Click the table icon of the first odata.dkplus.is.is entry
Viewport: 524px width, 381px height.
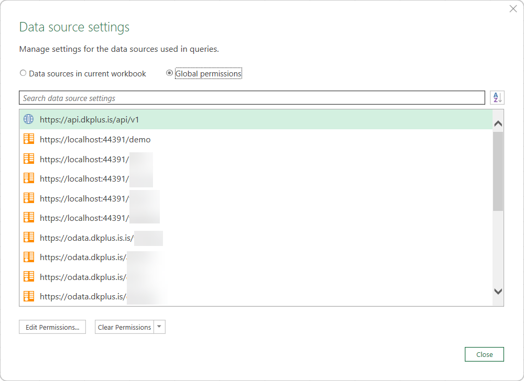[x=29, y=237]
